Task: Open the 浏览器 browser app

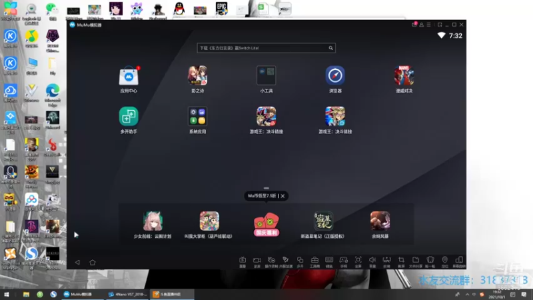Action: pyautogui.click(x=335, y=75)
